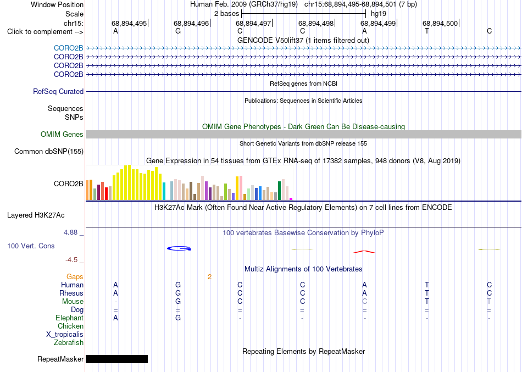
Task: Click the chr15: ruler label
Action: (x=73, y=23)
